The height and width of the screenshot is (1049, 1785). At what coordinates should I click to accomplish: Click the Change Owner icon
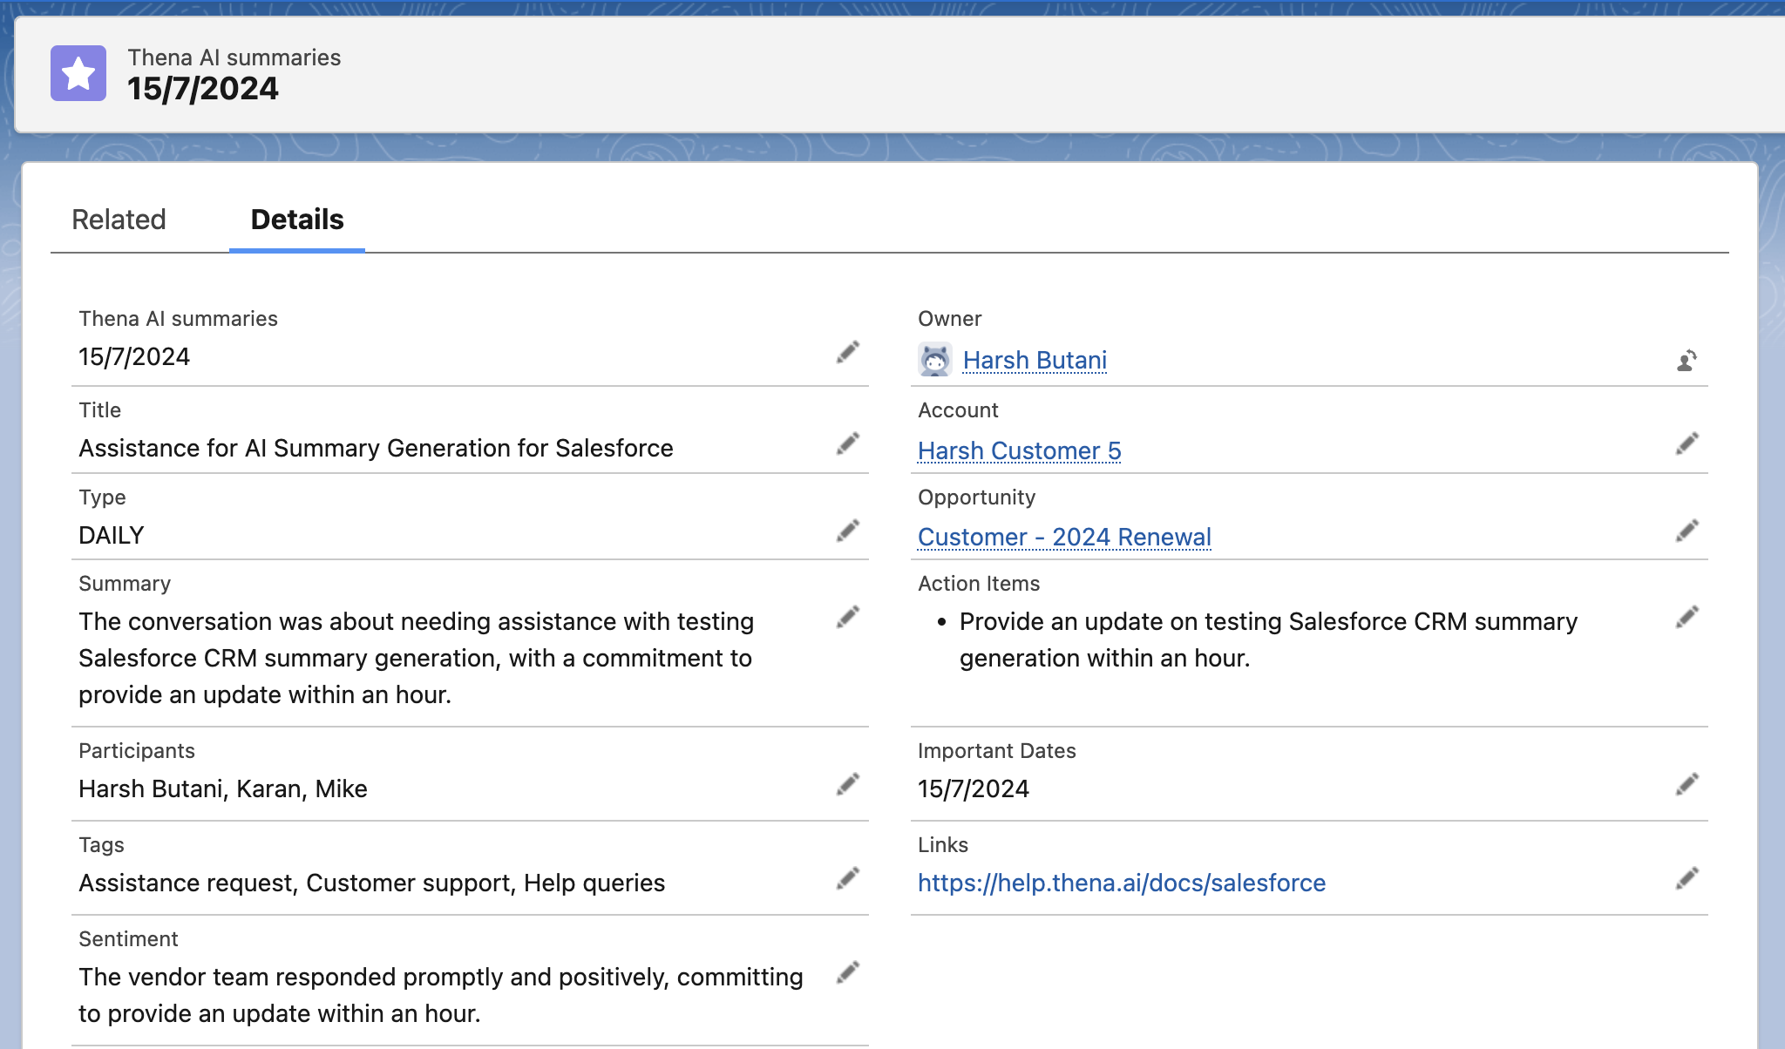coord(1687,360)
